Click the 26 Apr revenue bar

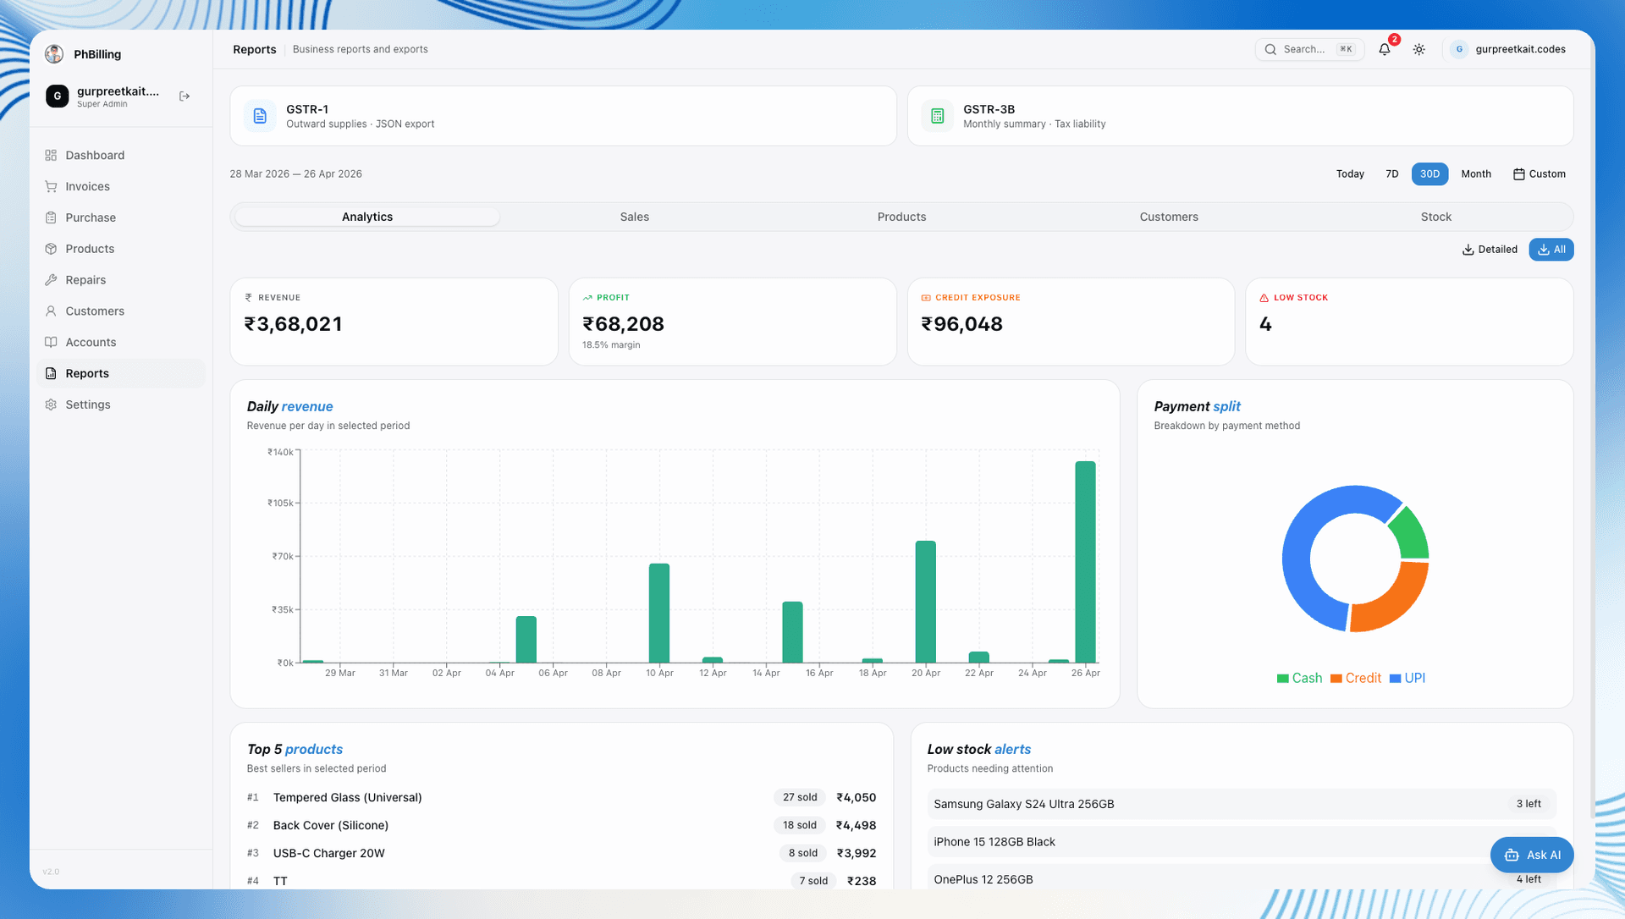point(1085,562)
